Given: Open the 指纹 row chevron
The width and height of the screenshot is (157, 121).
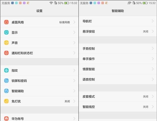Looking at the screenshot, I should (x=75, y=70).
